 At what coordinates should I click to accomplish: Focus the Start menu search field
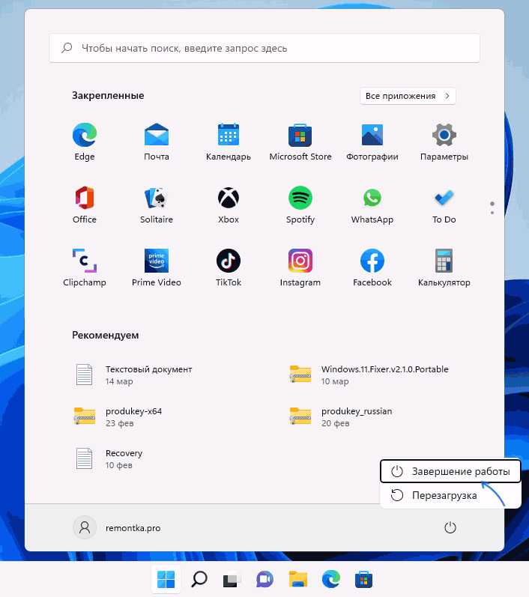pyautogui.click(x=264, y=48)
